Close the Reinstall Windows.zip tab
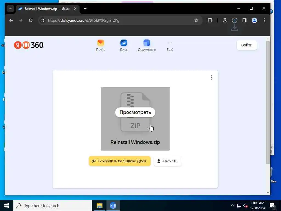The height and width of the screenshot is (211, 281). (x=75, y=9)
